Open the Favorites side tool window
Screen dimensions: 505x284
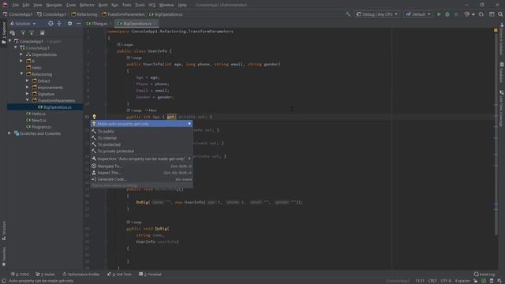4,256
